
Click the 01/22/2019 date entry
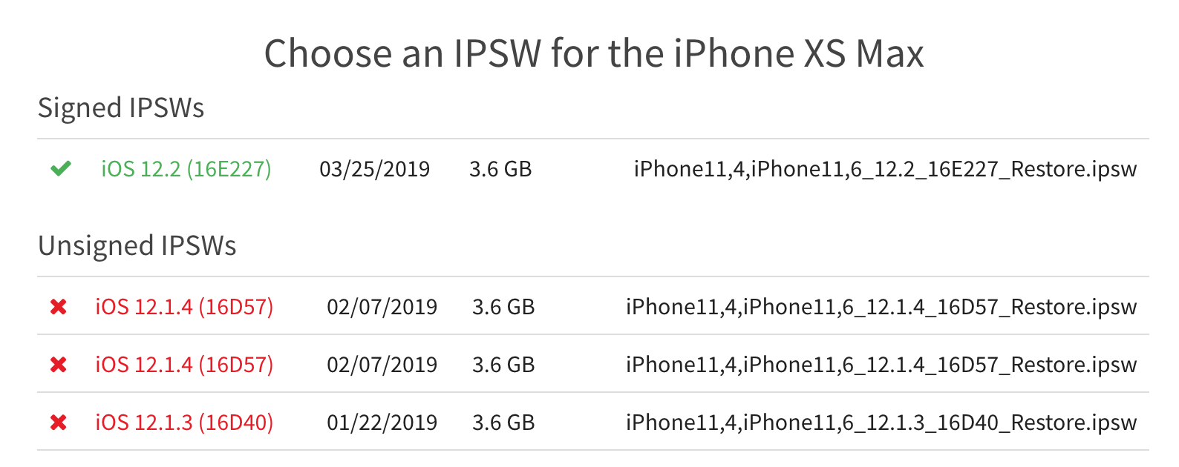(382, 423)
